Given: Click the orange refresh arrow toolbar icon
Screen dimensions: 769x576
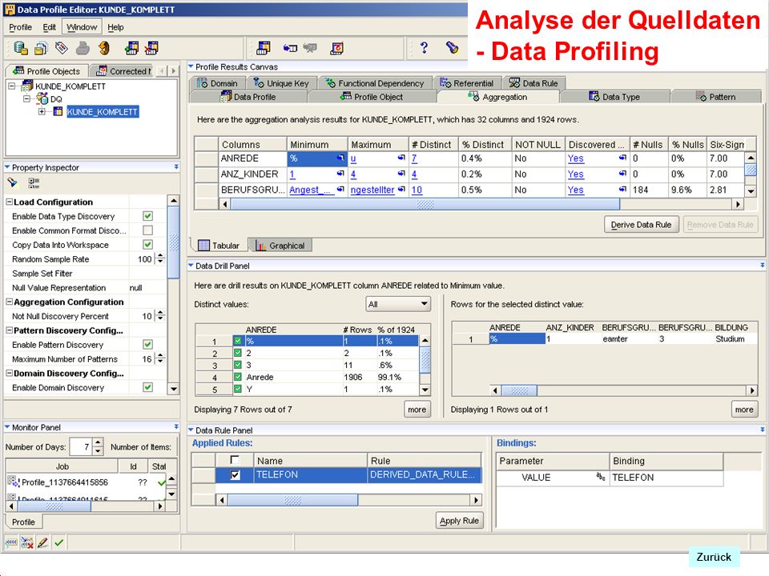Looking at the screenshot, I should tap(104, 48).
